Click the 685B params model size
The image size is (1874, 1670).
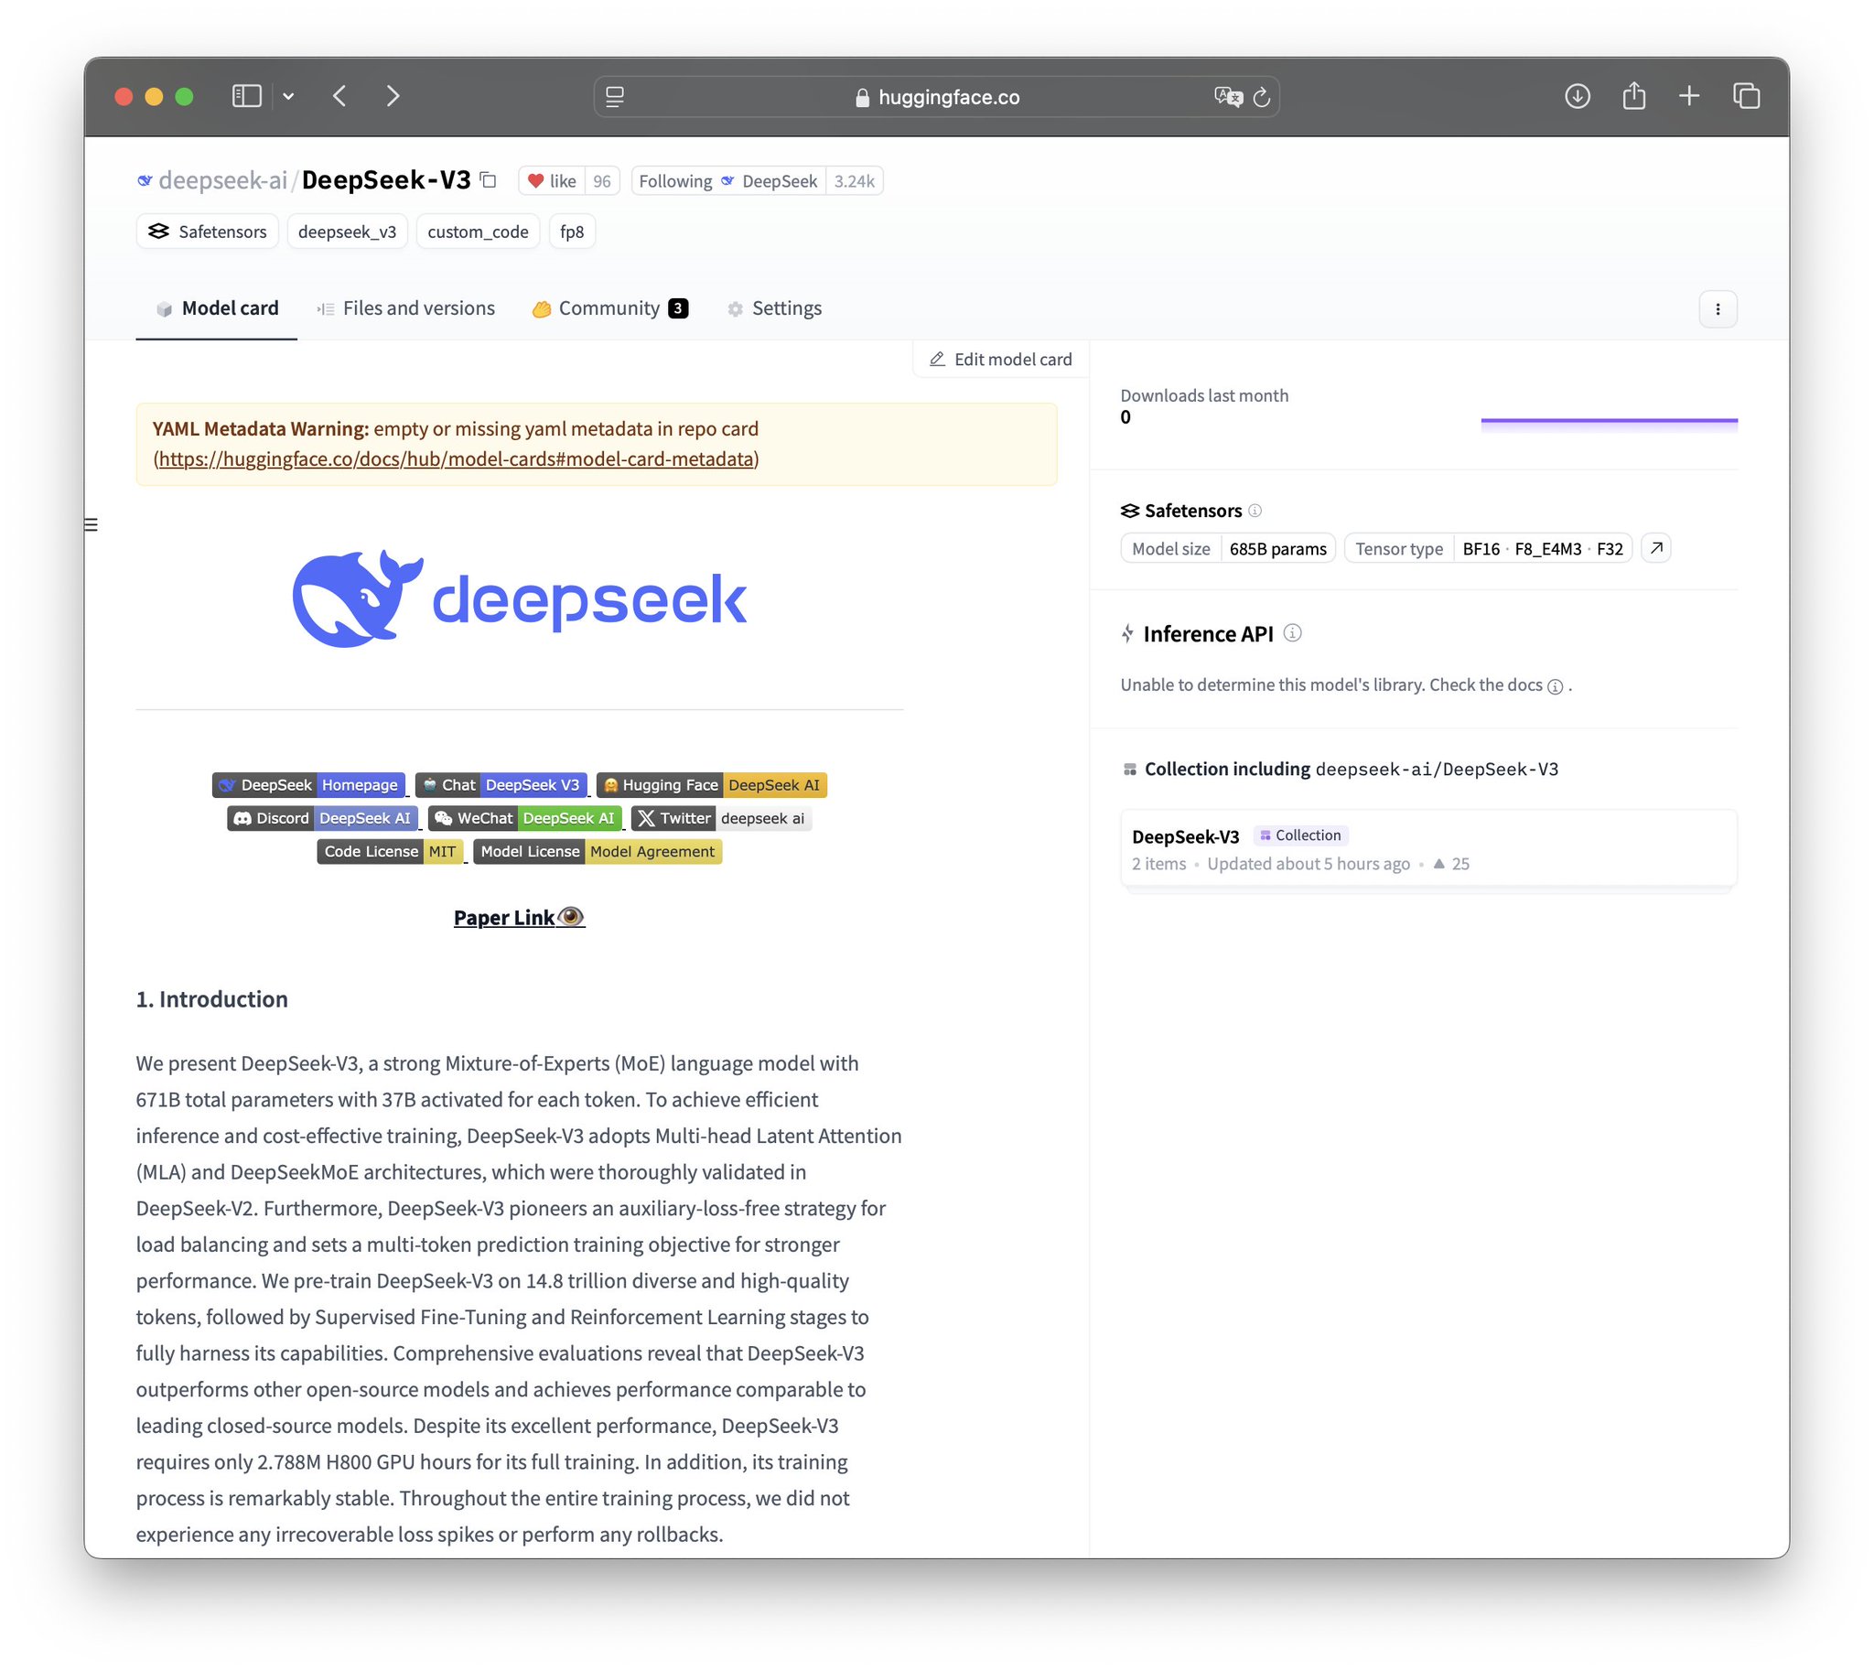tap(1277, 549)
